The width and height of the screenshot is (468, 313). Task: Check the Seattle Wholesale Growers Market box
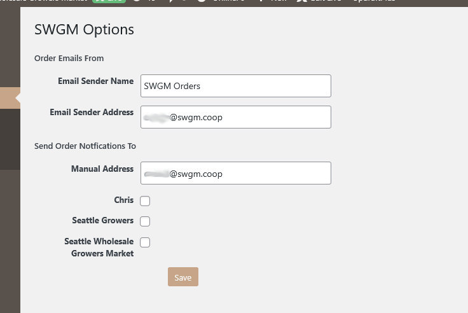click(x=145, y=242)
